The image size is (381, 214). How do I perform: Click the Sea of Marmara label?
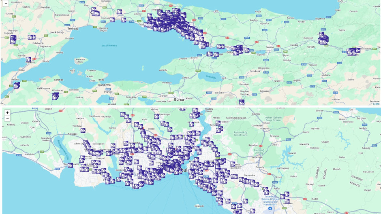pyautogui.click(x=109, y=46)
